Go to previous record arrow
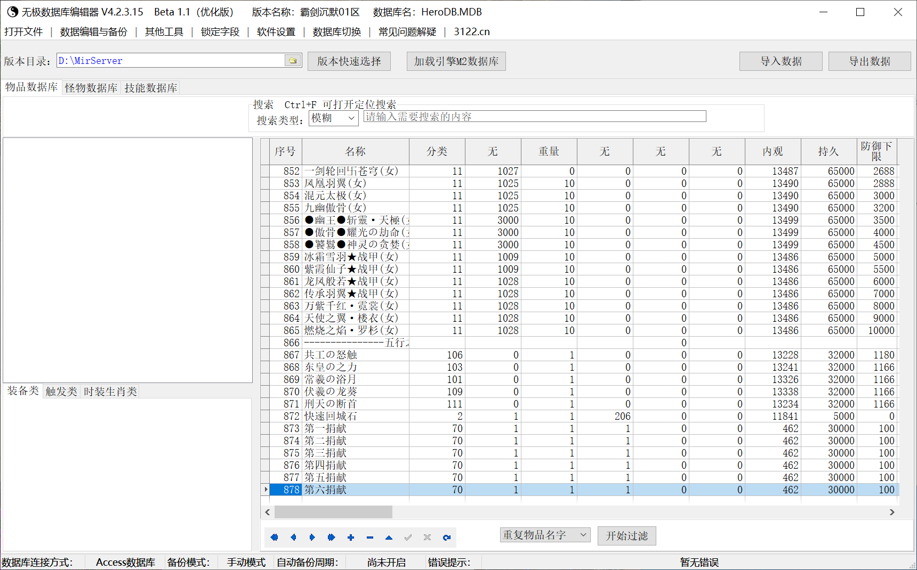 [293, 538]
